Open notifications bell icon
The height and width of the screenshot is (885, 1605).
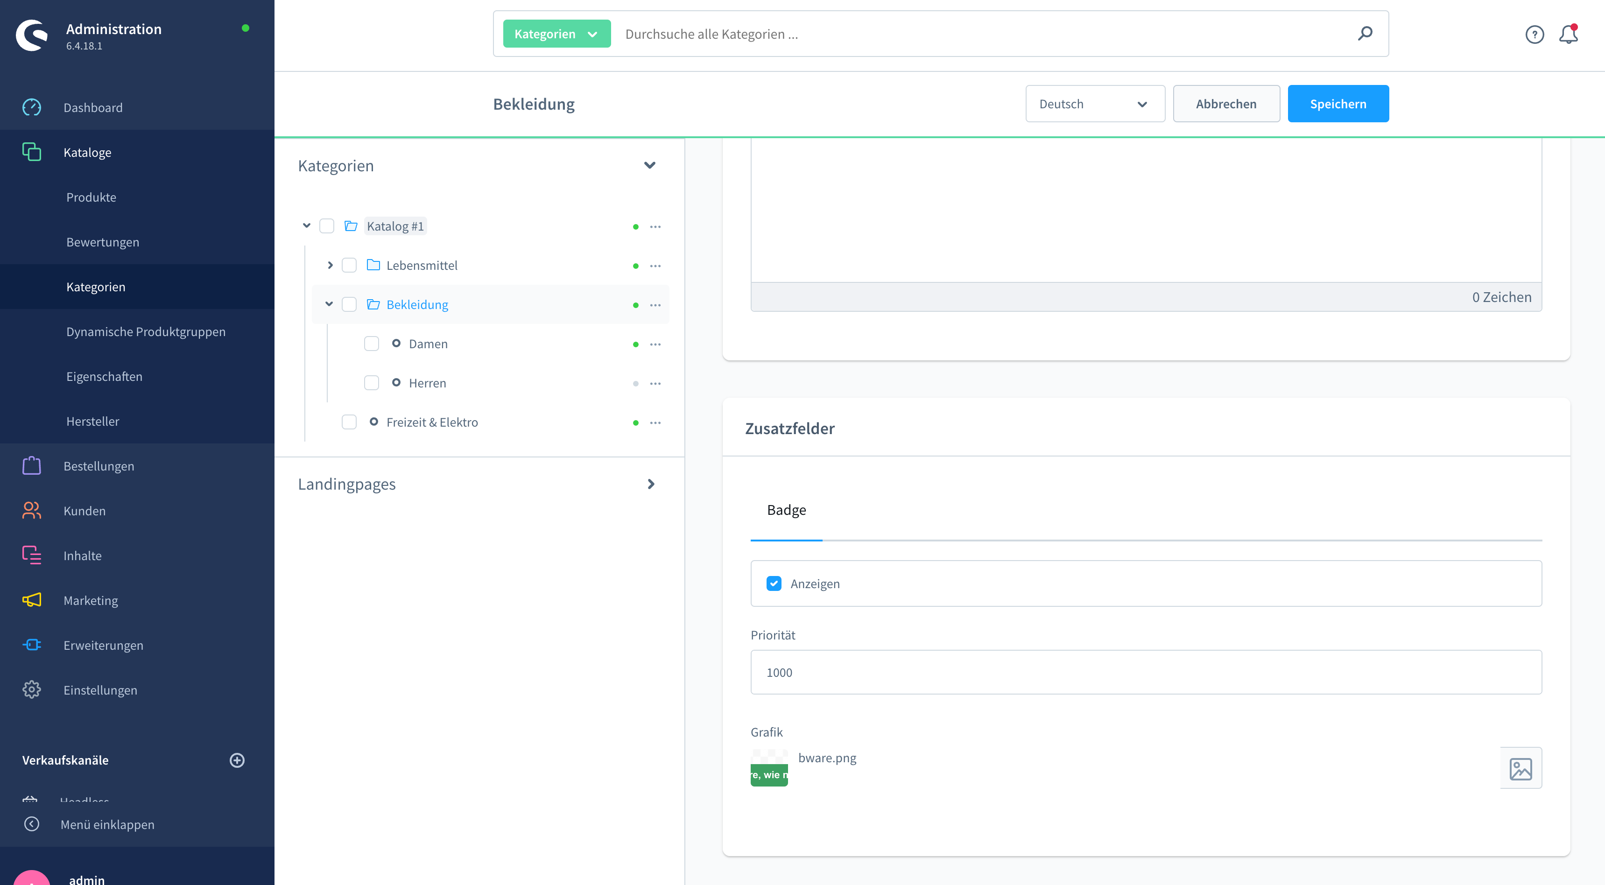[x=1568, y=34]
